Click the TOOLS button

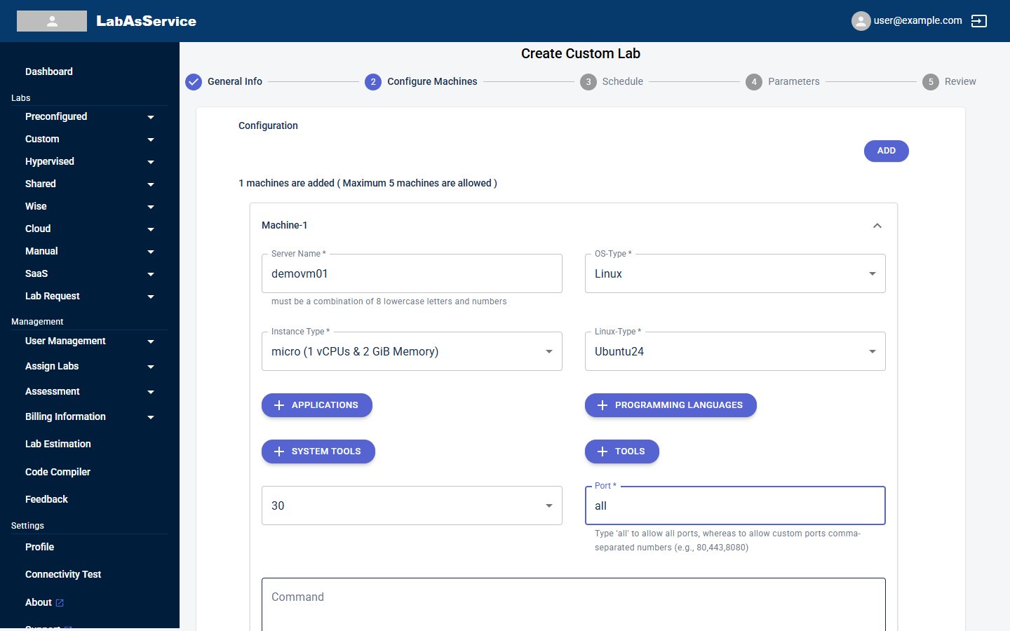point(622,452)
